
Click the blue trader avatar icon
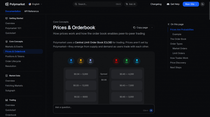pyautogui.click(x=71, y=61)
